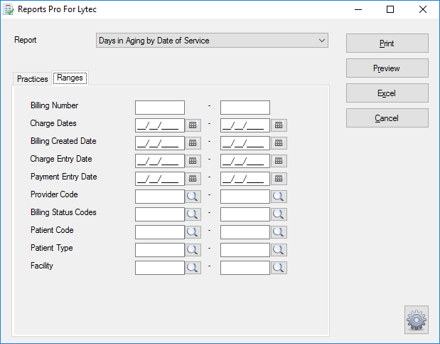This screenshot has height=344, width=440.
Task: Search Patient Type start value lookup
Action: [x=193, y=249]
